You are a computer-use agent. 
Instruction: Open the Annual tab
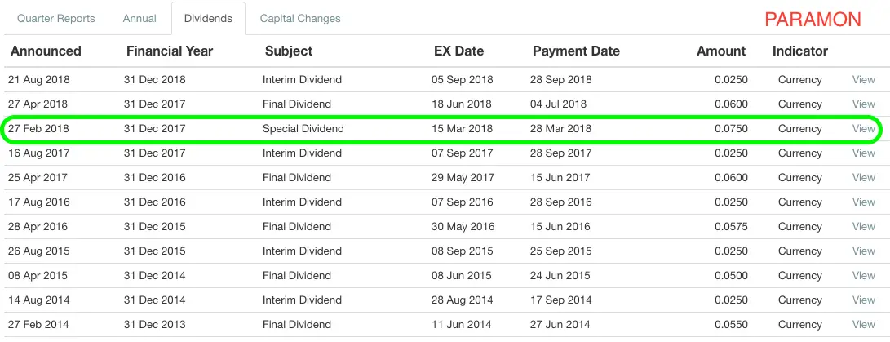pyautogui.click(x=139, y=18)
